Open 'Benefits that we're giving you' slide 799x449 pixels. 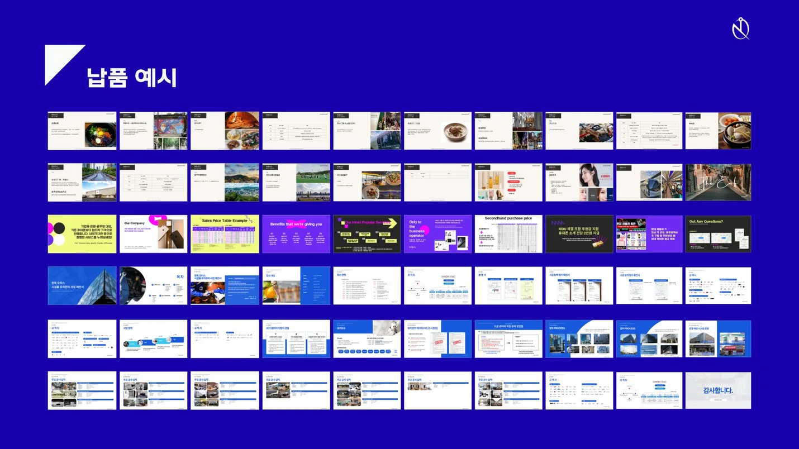tap(296, 234)
